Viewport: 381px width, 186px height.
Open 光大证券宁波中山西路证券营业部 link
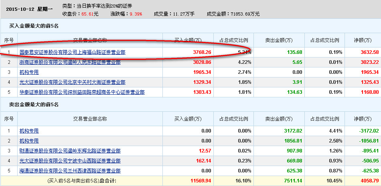point(70,161)
